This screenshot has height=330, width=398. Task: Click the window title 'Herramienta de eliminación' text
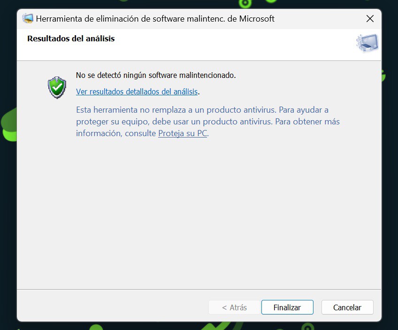(155, 18)
